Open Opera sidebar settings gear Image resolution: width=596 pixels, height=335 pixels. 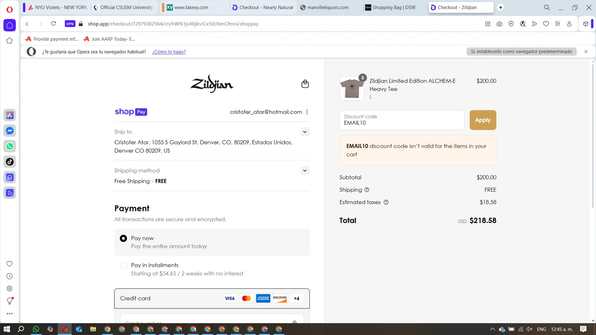(10, 289)
